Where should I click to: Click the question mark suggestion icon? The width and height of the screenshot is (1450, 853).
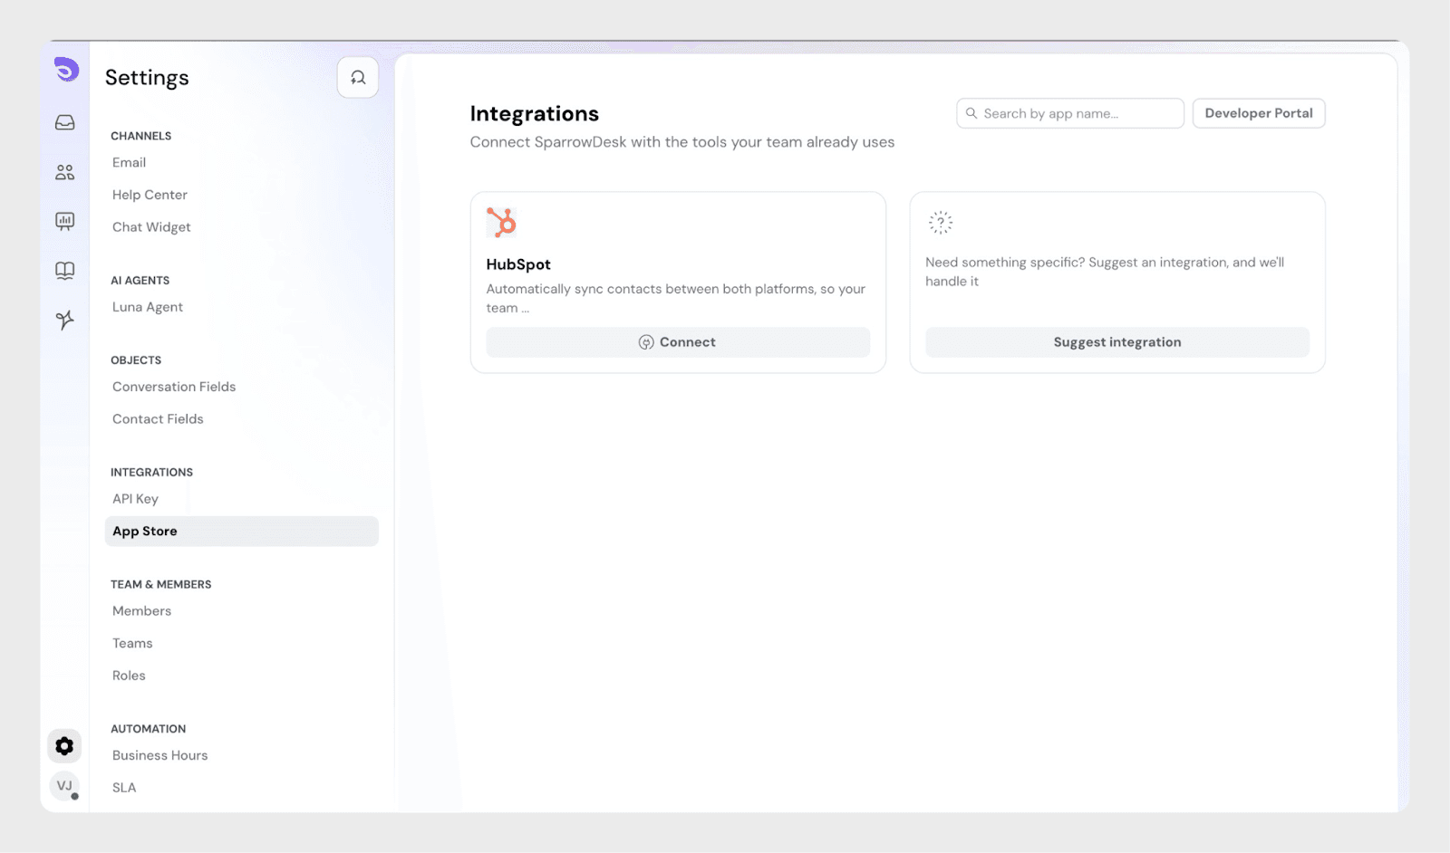pos(941,223)
